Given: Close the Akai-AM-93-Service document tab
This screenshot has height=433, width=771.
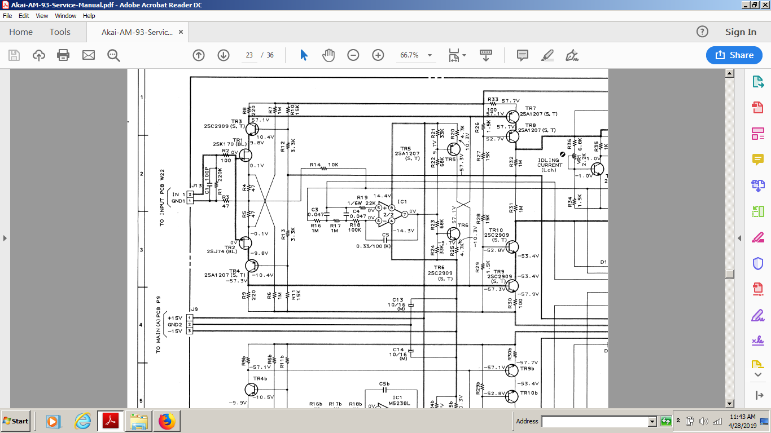Looking at the screenshot, I should tap(181, 32).
